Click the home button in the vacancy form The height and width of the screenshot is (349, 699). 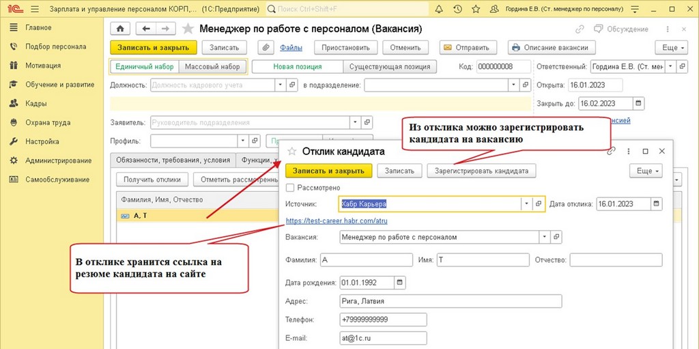pos(120,29)
